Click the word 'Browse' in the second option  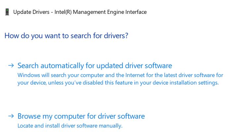(x=29, y=116)
